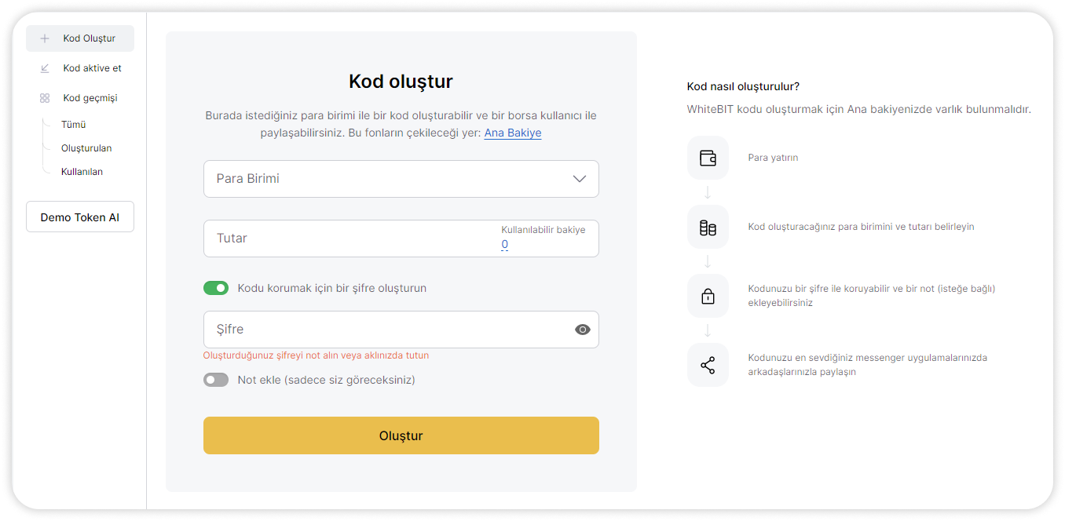Image resolution: width=1065 pixels, height=521 pixels.
Task: Click the padlock icon in the guide
Action: click(x=708, y=296)
